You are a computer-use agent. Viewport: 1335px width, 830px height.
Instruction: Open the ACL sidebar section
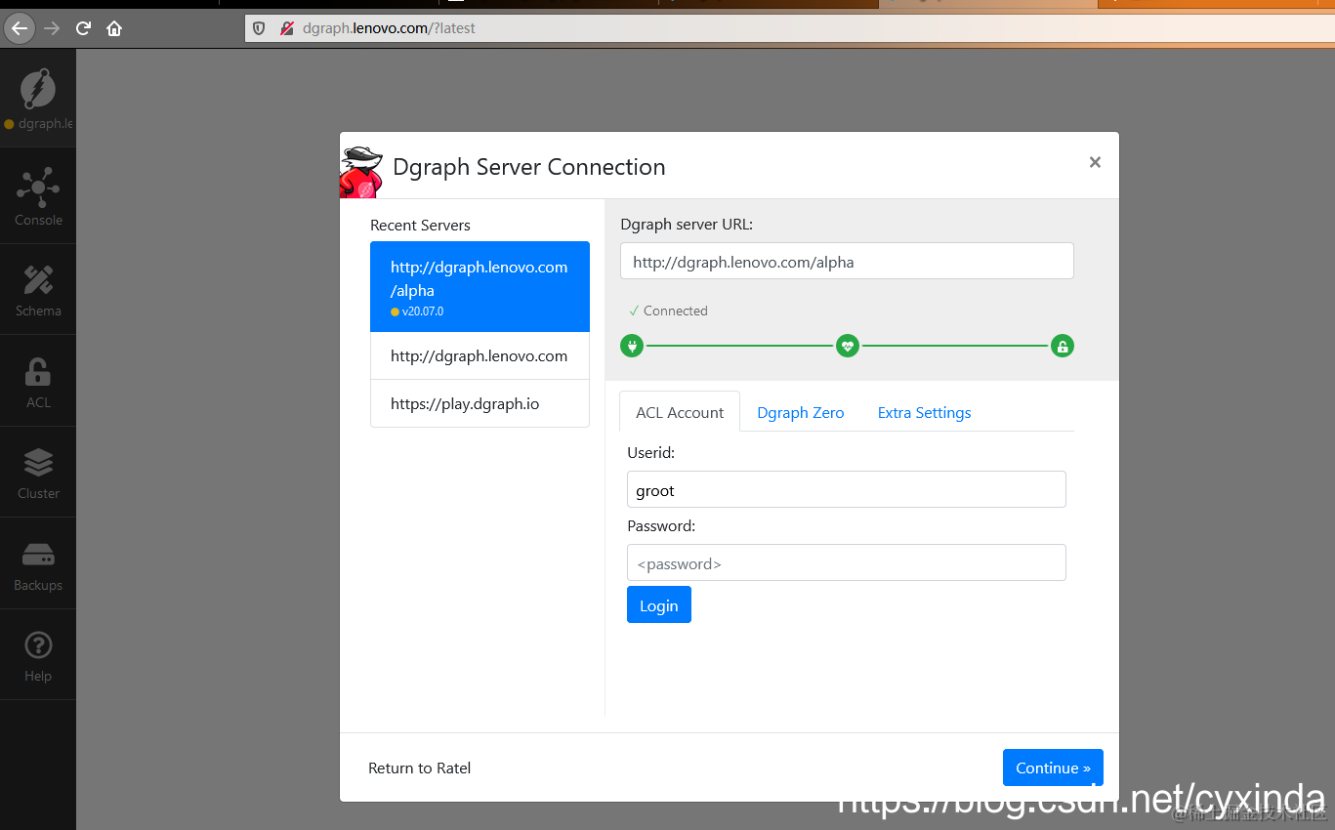tap(38, 381)
